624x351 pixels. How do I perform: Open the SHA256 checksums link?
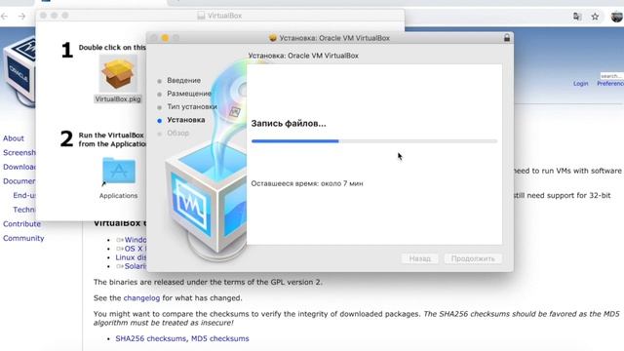click(x=150, y=338)
